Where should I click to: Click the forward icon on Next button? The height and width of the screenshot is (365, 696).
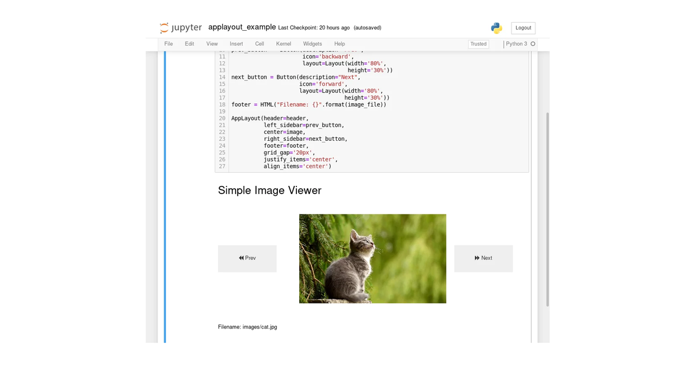pyautogui.click(x=477, y=258)
